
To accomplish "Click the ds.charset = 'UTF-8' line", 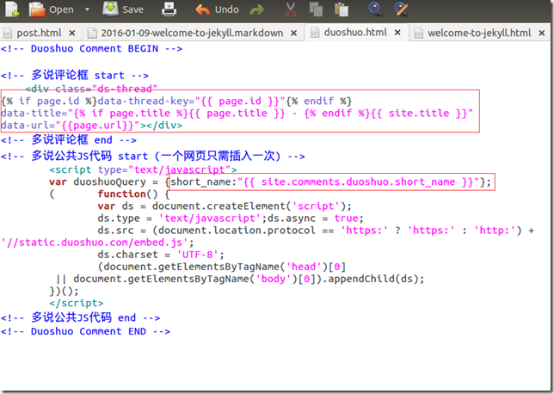I will 161,255.
